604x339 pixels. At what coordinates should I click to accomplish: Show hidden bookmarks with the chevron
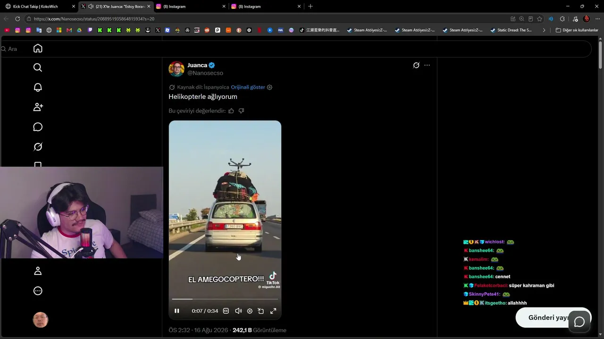544,30
